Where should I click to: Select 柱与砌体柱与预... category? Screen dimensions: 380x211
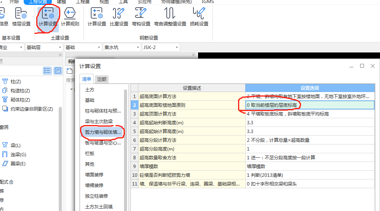102,111
